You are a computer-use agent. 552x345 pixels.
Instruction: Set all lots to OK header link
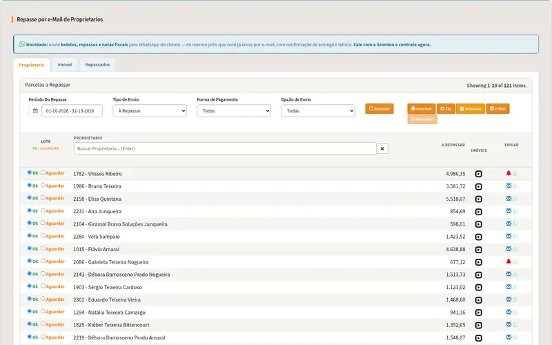[x=34, y=148]
